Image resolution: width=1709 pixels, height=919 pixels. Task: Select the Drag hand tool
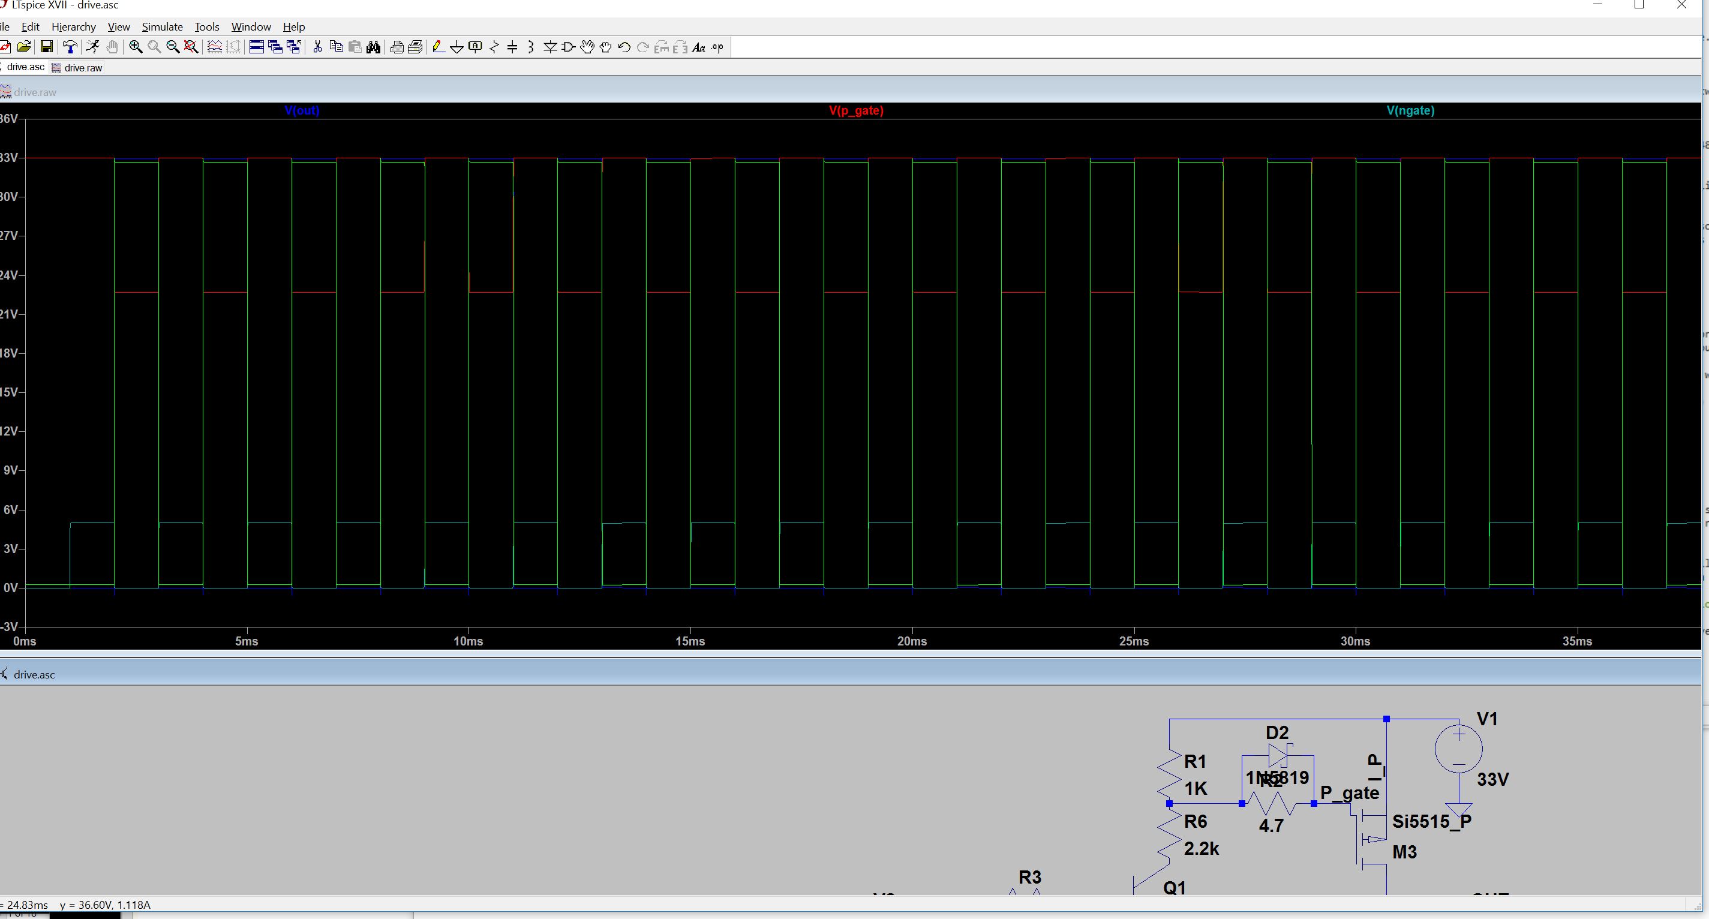point(606,46)
